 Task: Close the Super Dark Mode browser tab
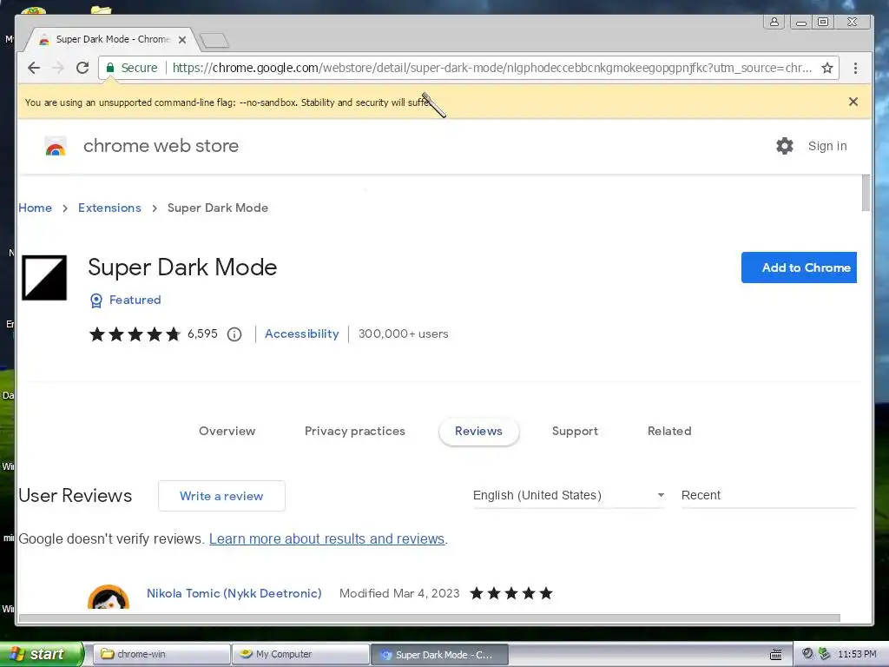point(182,40)
